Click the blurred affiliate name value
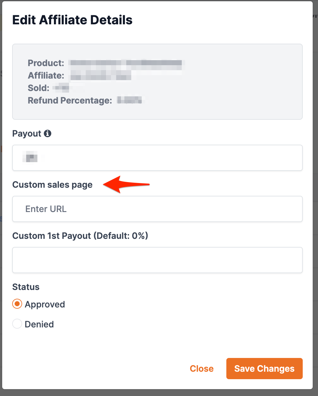Screen dimensions: 318x396 click(100, 75)
